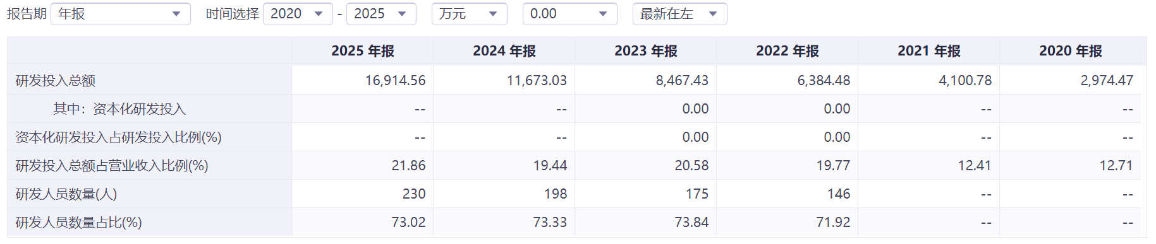
Task: Click the arrow icon beside 万元
Action: (493, 14)
